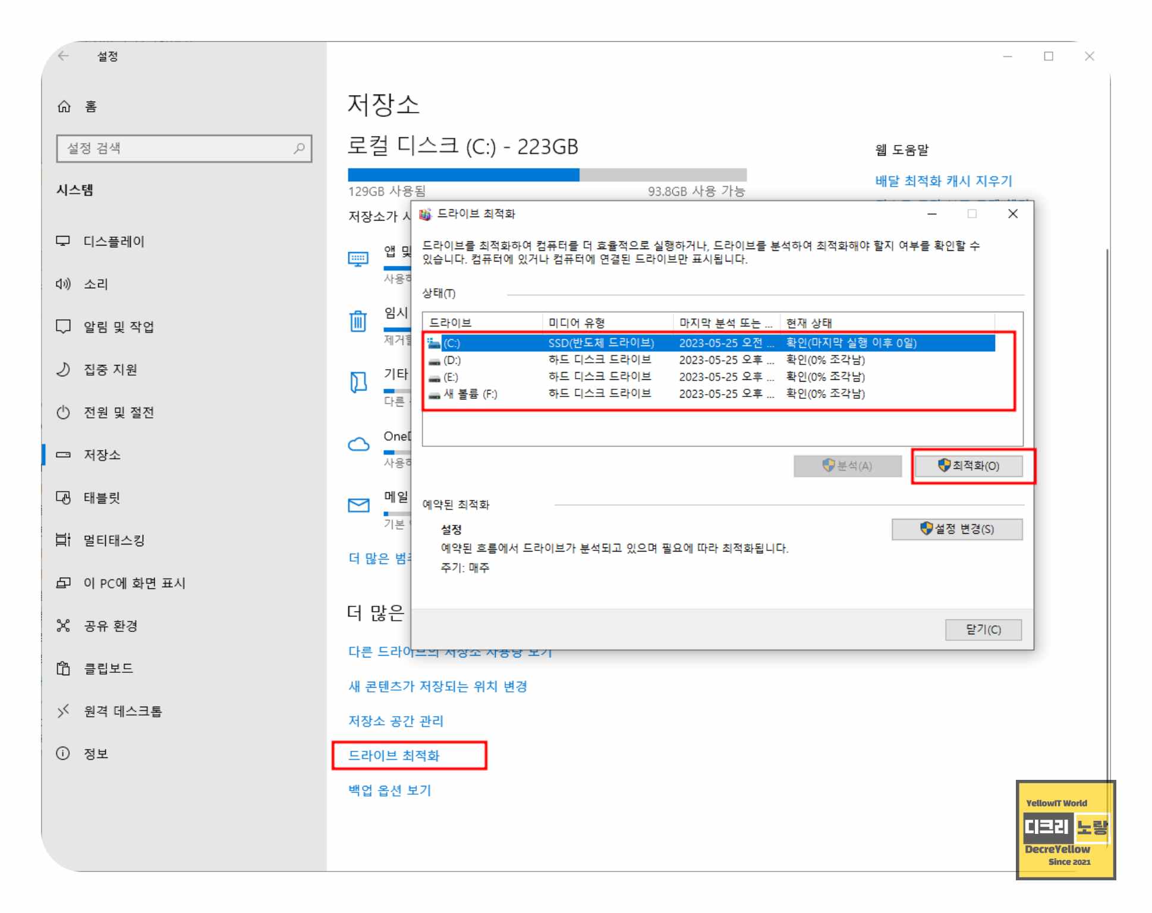Close the 드라이브 최적화 dialog with X
1152x913 pixels.
pyautogui.click(x=1013, y=214)
